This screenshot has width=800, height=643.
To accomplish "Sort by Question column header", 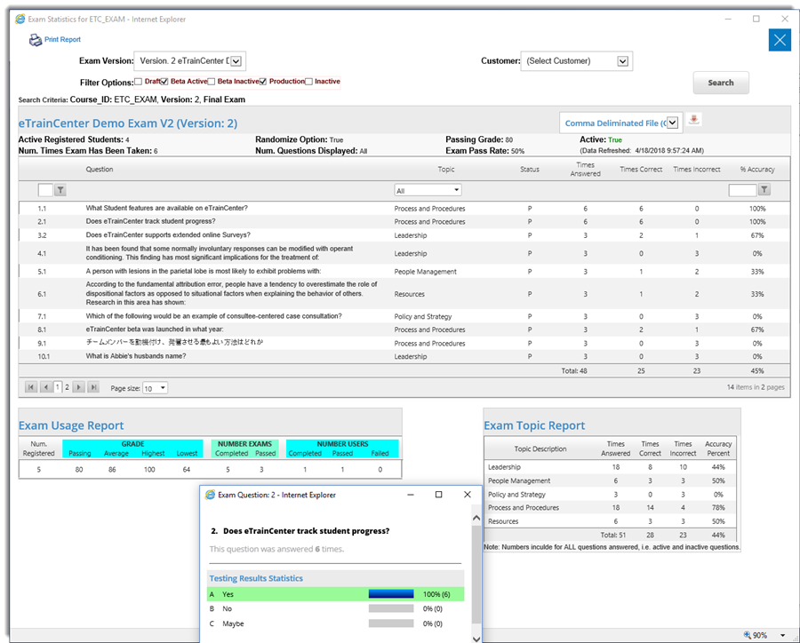I will (x=100, y=170).
